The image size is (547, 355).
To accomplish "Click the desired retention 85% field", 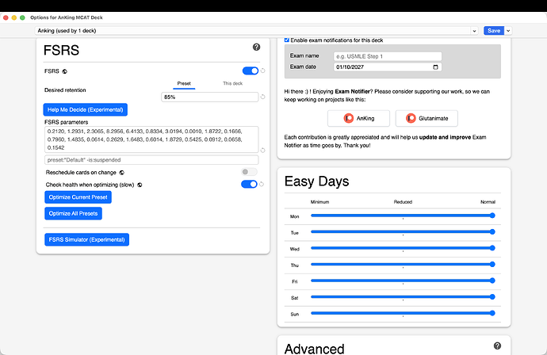I will [209, 97].
